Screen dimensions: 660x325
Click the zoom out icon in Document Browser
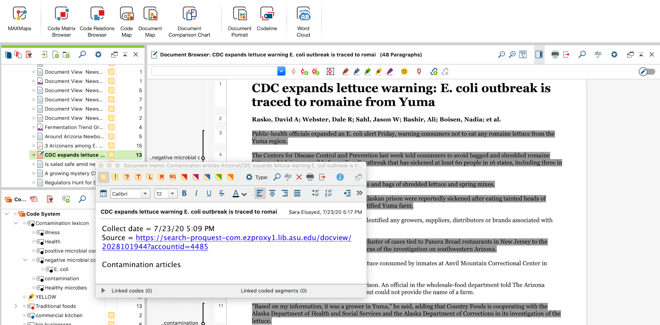pyautogui.click(x=501, y=54)
